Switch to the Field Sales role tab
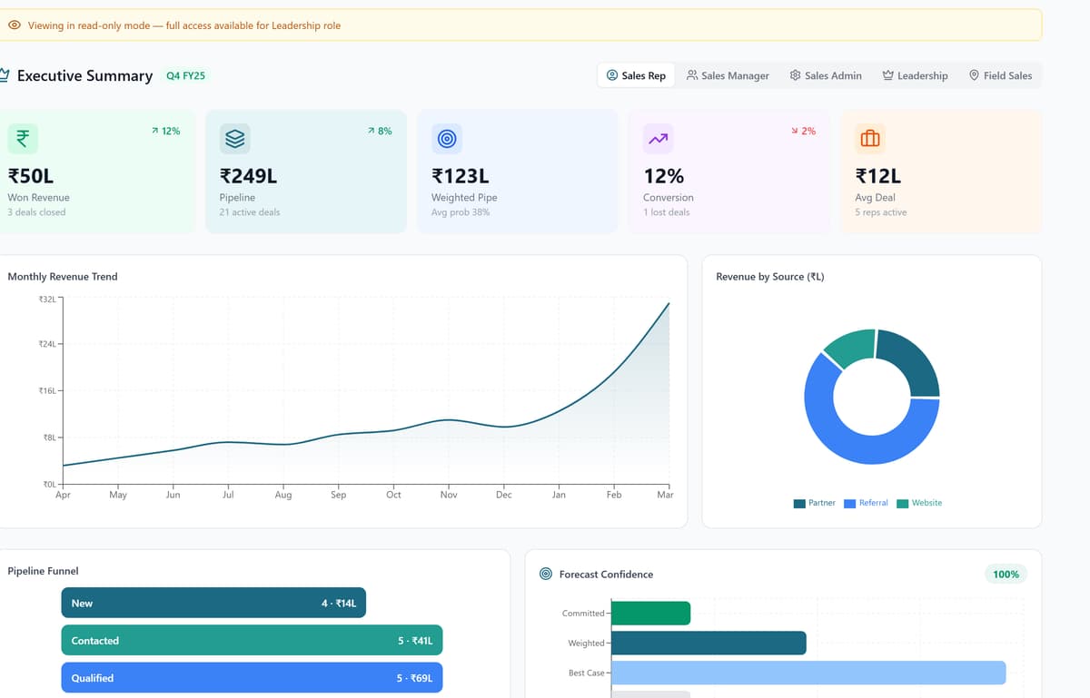 coord(1000,75)
